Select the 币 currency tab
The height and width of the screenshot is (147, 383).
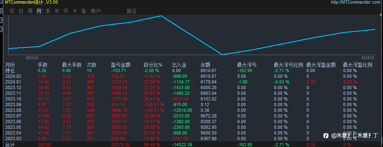pos(66,11)
